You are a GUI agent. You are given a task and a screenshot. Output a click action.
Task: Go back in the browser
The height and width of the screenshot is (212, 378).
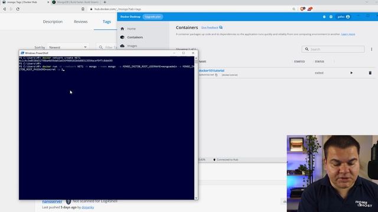[x=5, y=9]
